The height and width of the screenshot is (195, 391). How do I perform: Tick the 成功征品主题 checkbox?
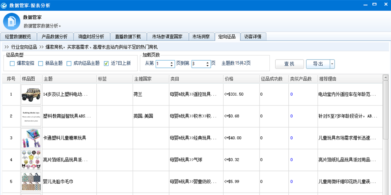click(x=69, y=63)
